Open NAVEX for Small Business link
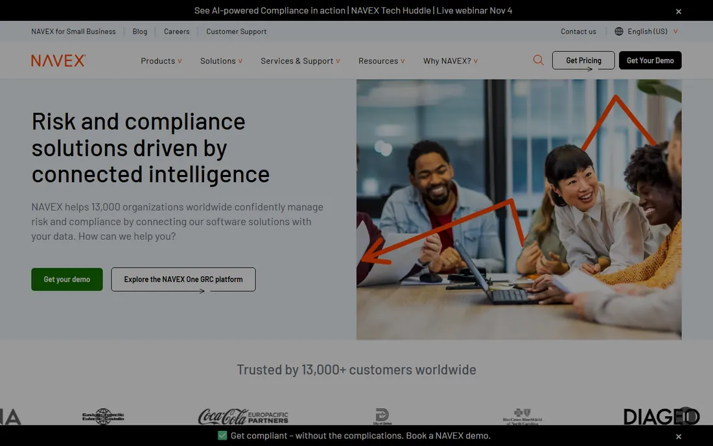 coord(73,31)
